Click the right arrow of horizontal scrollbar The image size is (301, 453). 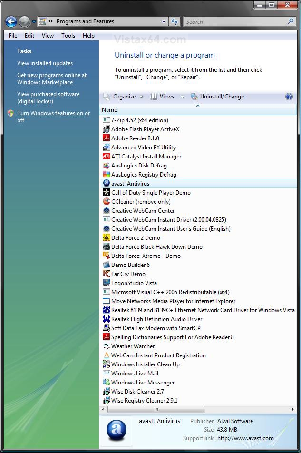tap(293, 409)
